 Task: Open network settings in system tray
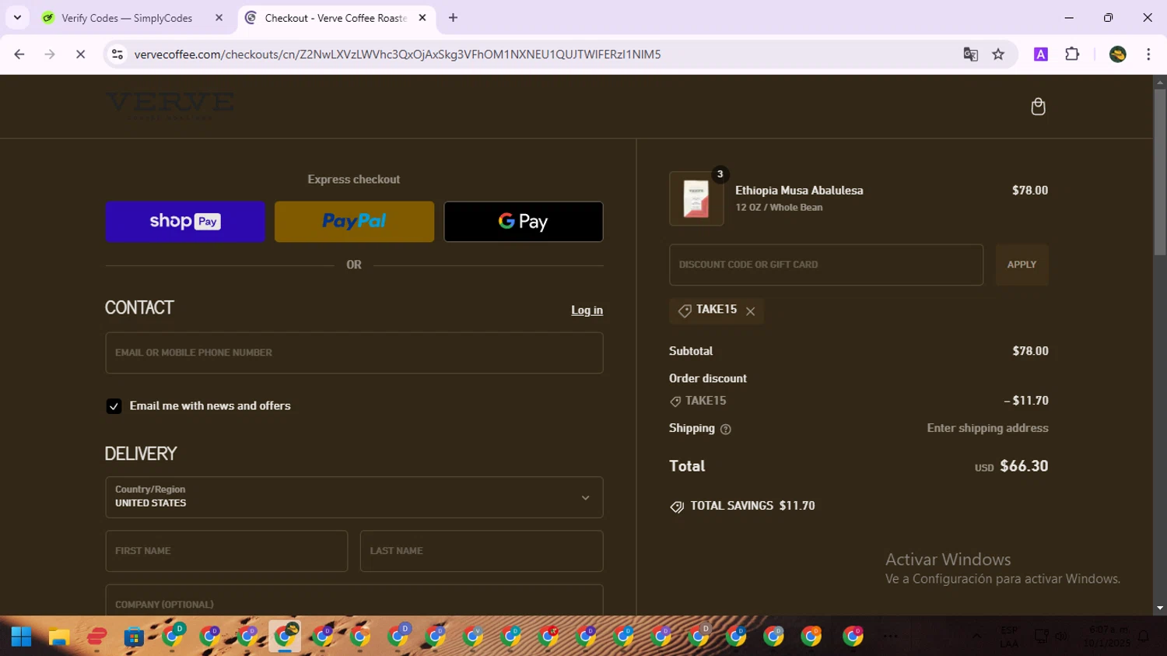[x=1041, y=637]
